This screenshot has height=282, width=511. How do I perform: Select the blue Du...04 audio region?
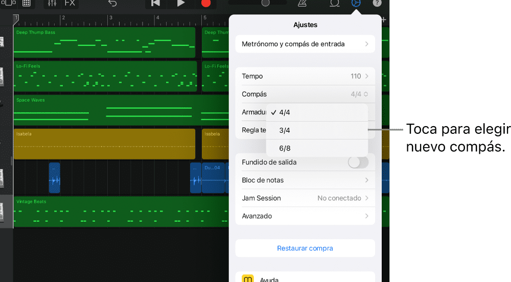tap(213, 178)
